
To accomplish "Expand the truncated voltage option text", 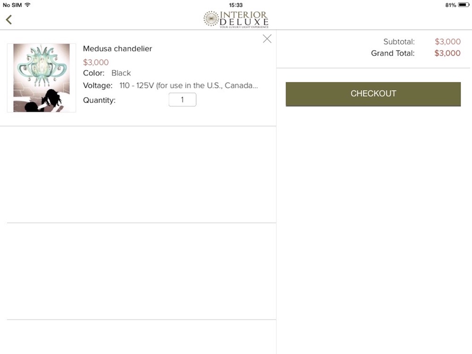I will [x=189, y=85].
